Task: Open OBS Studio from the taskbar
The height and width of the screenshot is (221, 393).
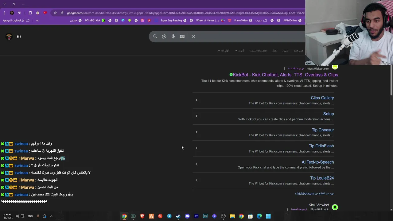Action: (x=223, y=216)
